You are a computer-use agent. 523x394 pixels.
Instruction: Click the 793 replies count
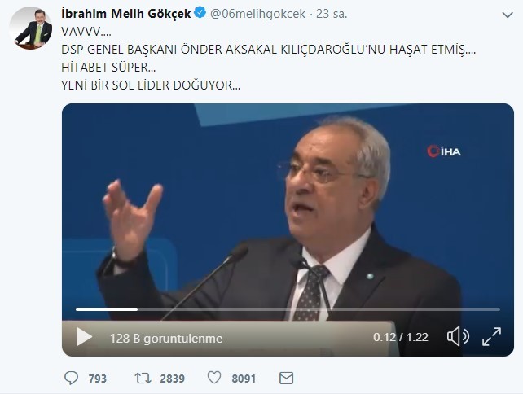[98, 379]
